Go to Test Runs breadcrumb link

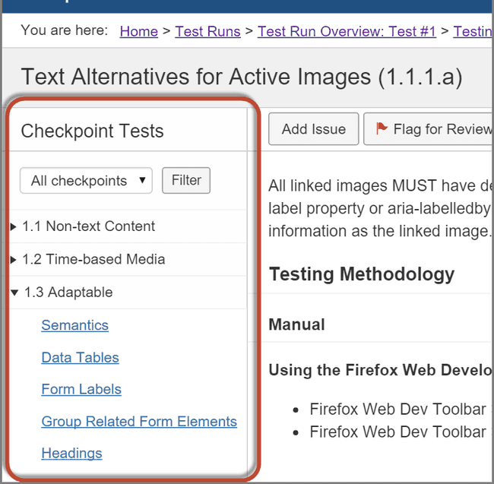[x=207, y=31]
